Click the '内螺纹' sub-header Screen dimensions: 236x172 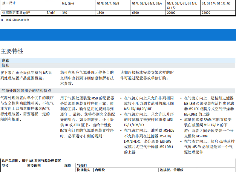coord(100,170)
